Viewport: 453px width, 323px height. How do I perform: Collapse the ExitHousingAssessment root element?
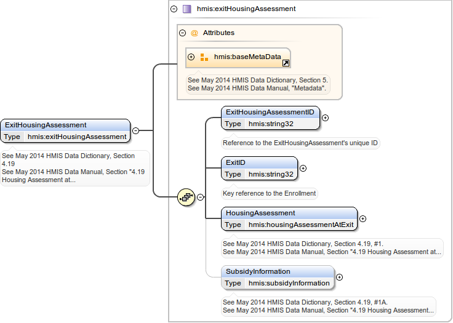[x=135, y=130]
